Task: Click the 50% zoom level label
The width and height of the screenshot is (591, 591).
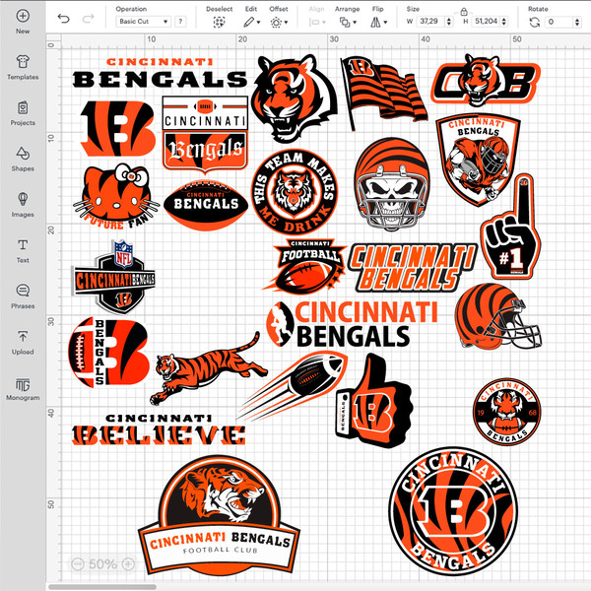Action: 102,563
